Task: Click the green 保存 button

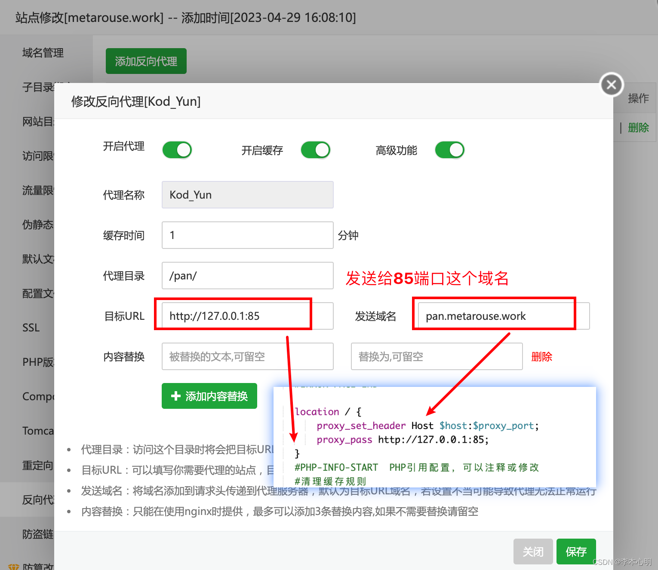Action: coord(576,551)
